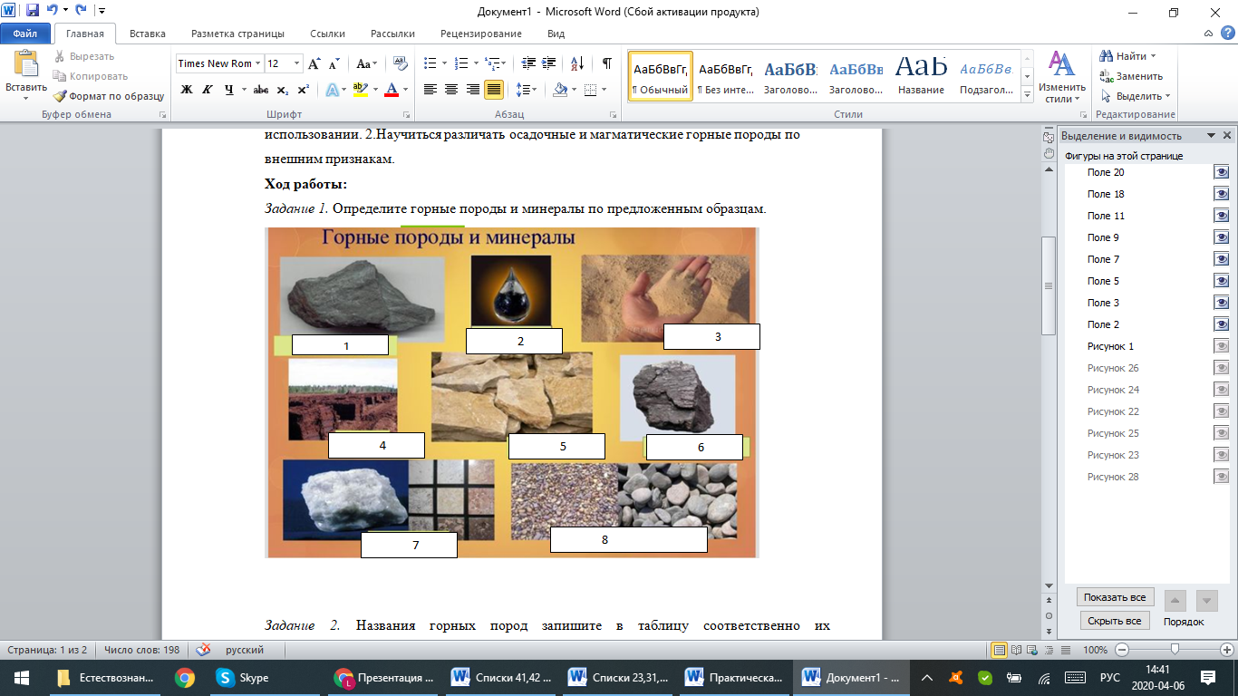The width and height of the screenshot is (1238, 696).
Task: Open the Ссылки ribbon tab
Action: [327, 34]
